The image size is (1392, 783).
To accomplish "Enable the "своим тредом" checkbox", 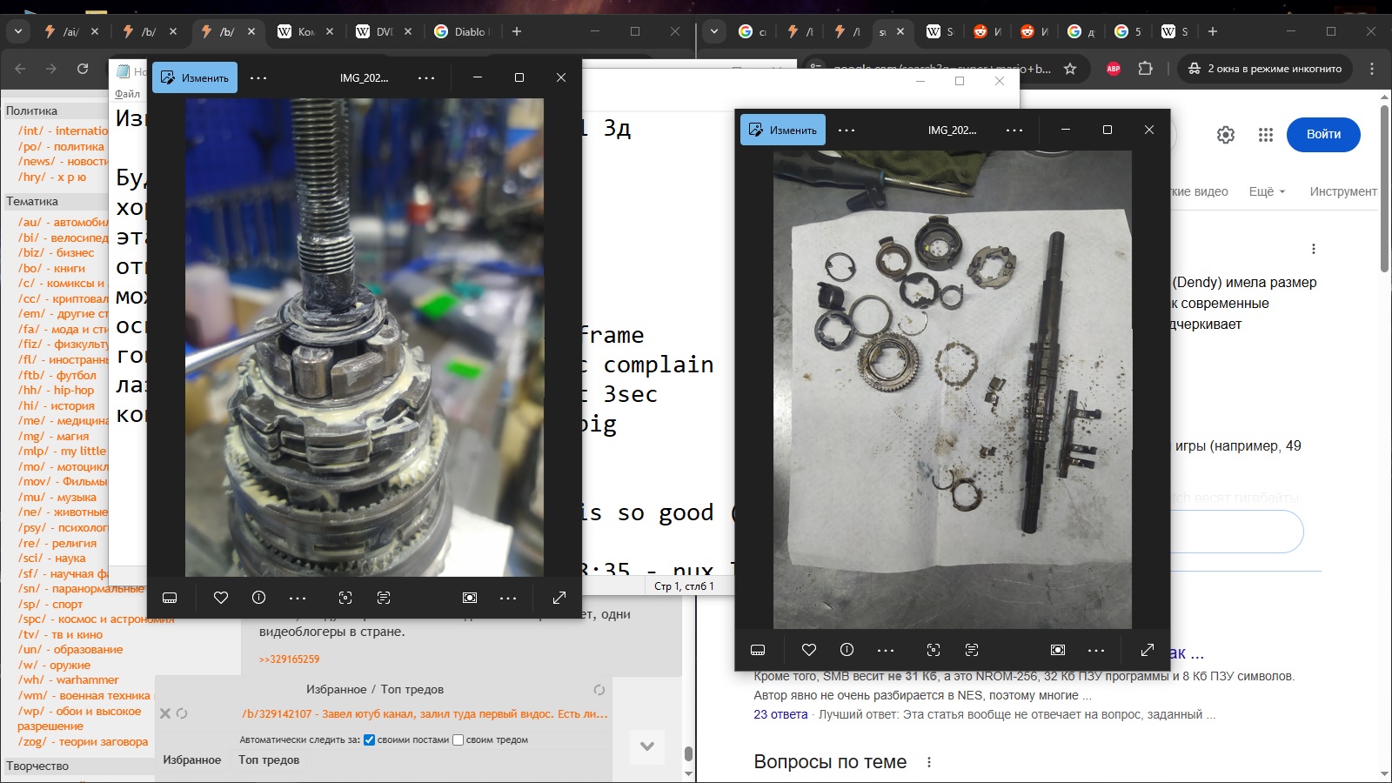I will 458,740.
